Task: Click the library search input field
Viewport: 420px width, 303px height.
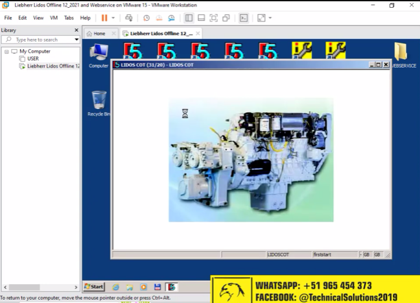Action: 42,40
